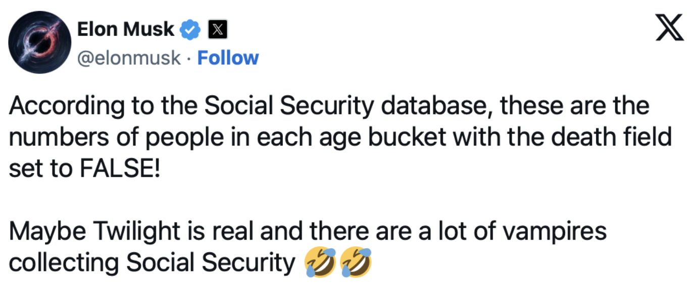Open the large X logo at top right
Screen dimensions: 693x287
[x=670, y=32]
